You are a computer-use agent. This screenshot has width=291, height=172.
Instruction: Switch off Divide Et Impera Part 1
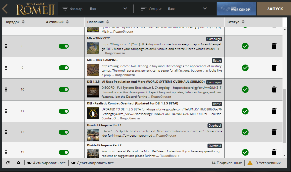(x=64, y=132)
